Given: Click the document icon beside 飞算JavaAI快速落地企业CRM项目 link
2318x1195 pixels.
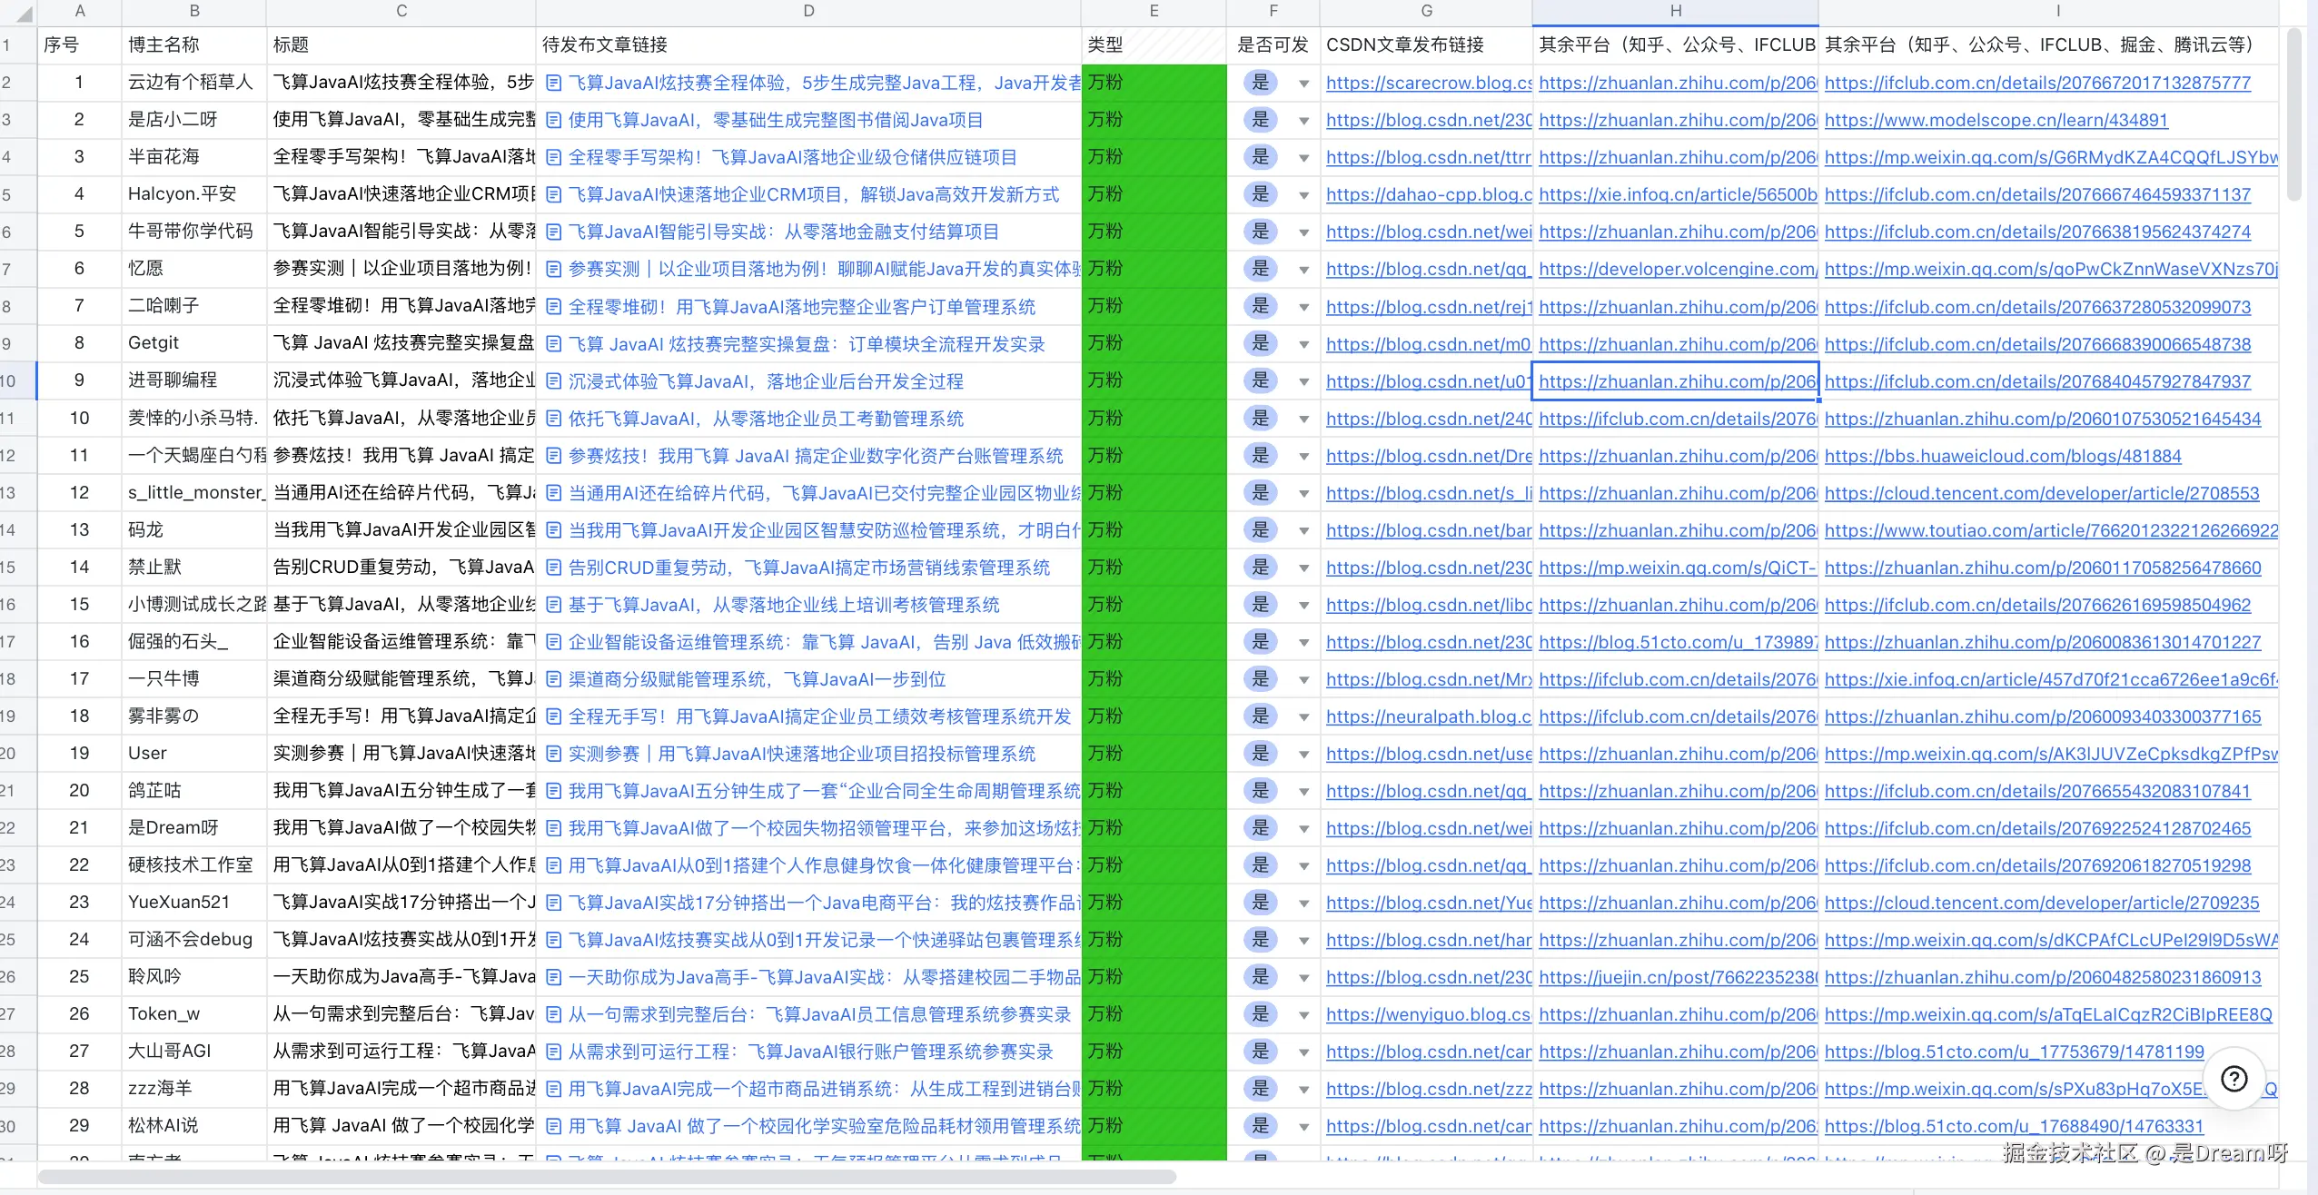Looking at the screenshot, I should 553,195.
